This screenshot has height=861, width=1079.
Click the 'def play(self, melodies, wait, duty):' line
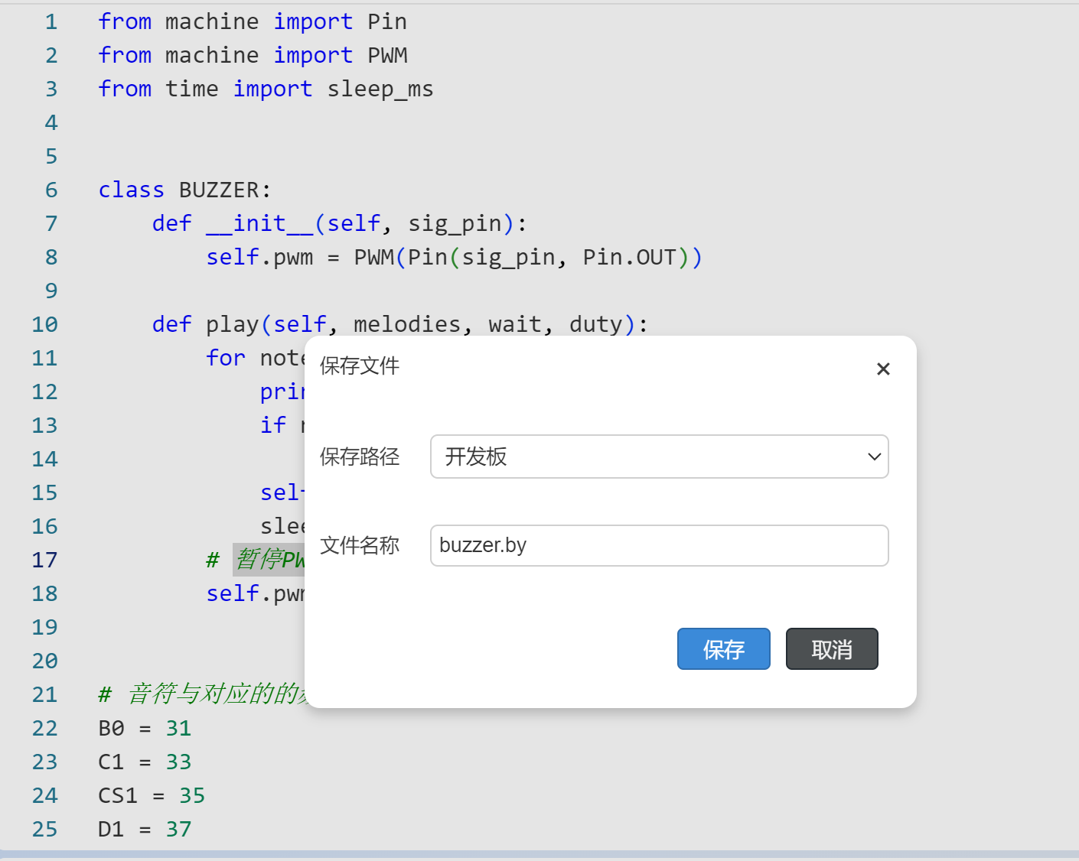coord(400,324)
